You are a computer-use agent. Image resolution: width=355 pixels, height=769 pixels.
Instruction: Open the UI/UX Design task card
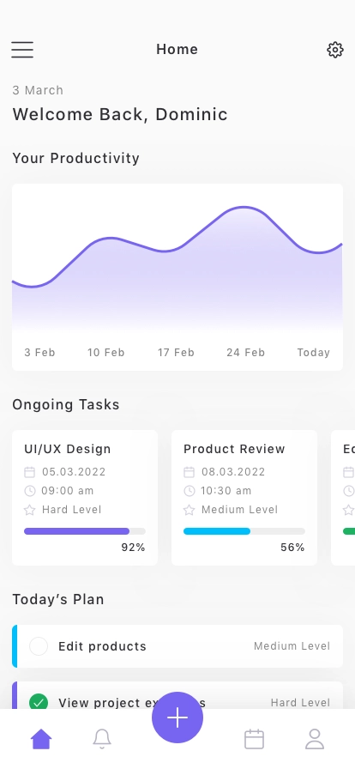[x=85, y=498]
